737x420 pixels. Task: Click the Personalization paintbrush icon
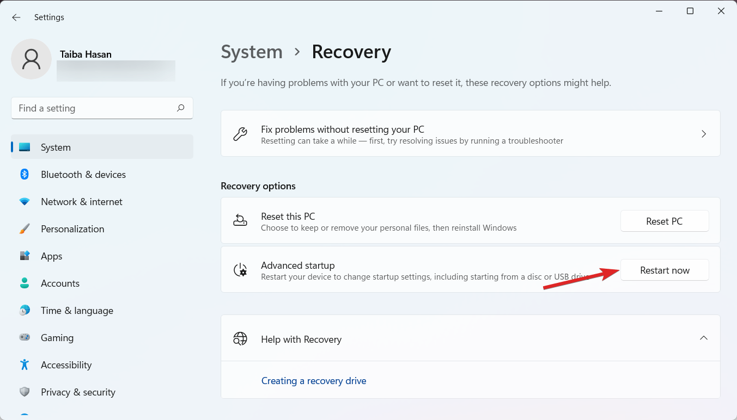25,228
